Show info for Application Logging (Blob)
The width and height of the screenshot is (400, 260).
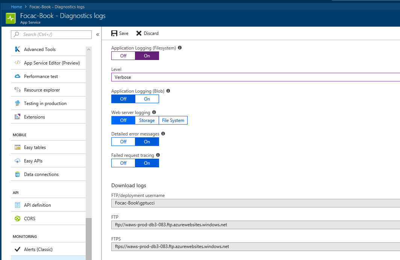point(168,91)
